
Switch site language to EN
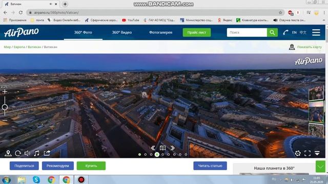(294, 32)
